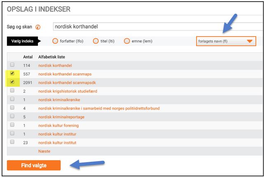Open the forlagets navn (fl) dropdown
The height and width of the screenshot is (178, 265).
click(x=226, y=41)
